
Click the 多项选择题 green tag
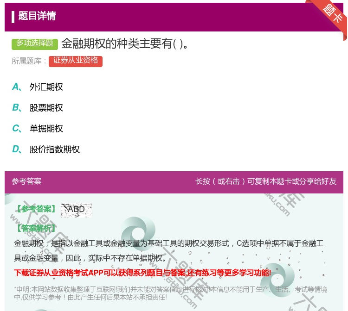tap(35, 44)
